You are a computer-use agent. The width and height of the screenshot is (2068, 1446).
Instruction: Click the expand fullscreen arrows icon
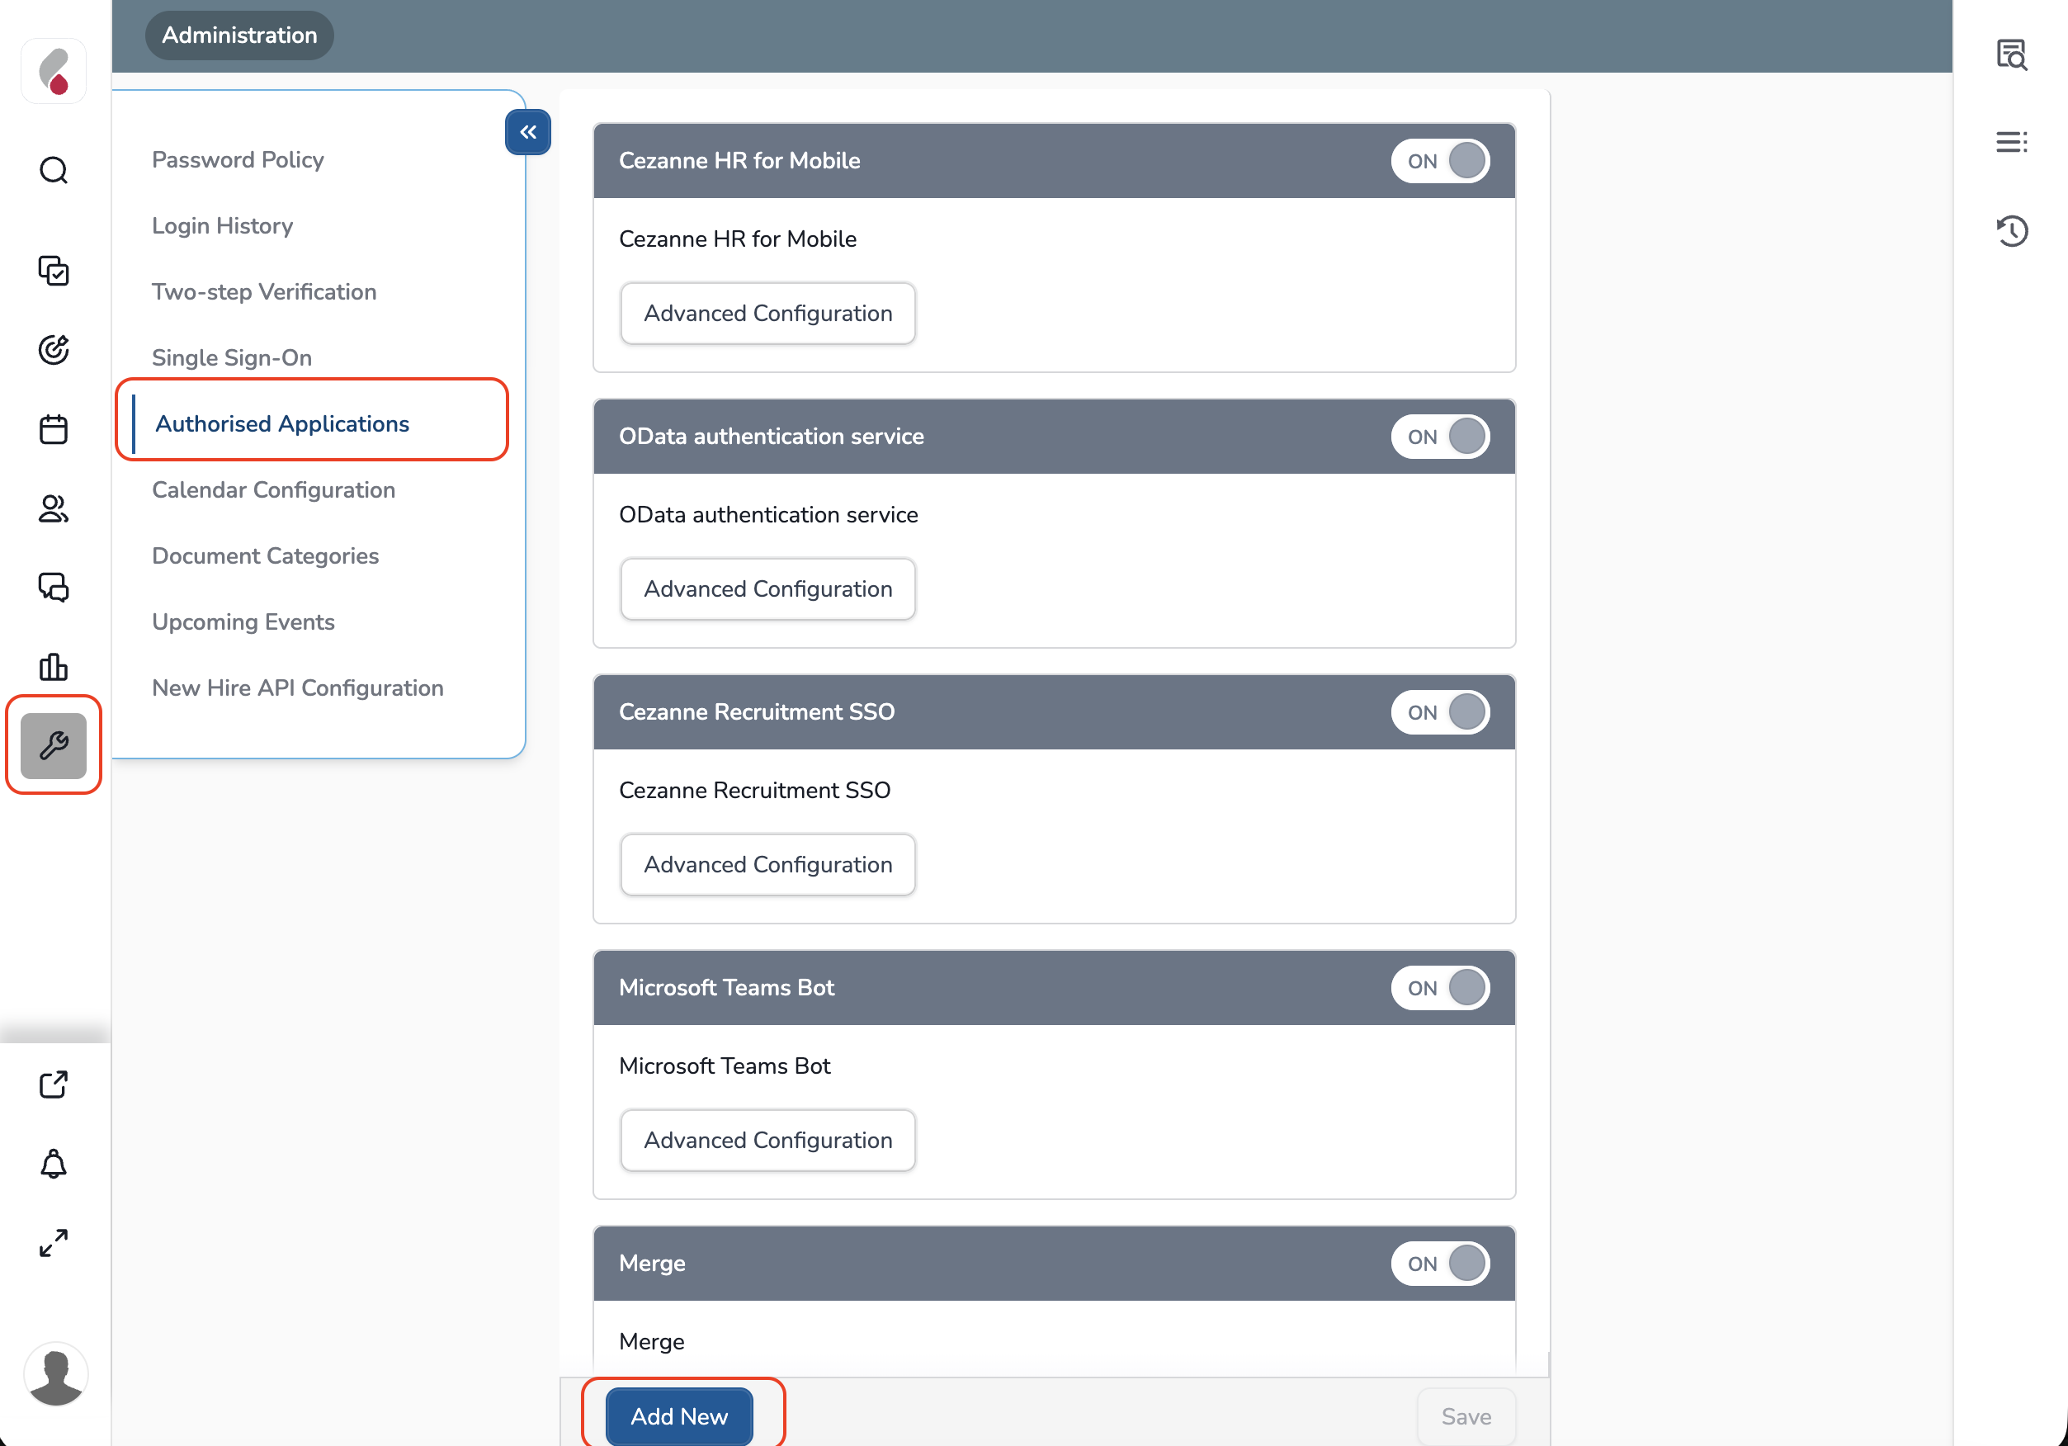coord(53,1243)
